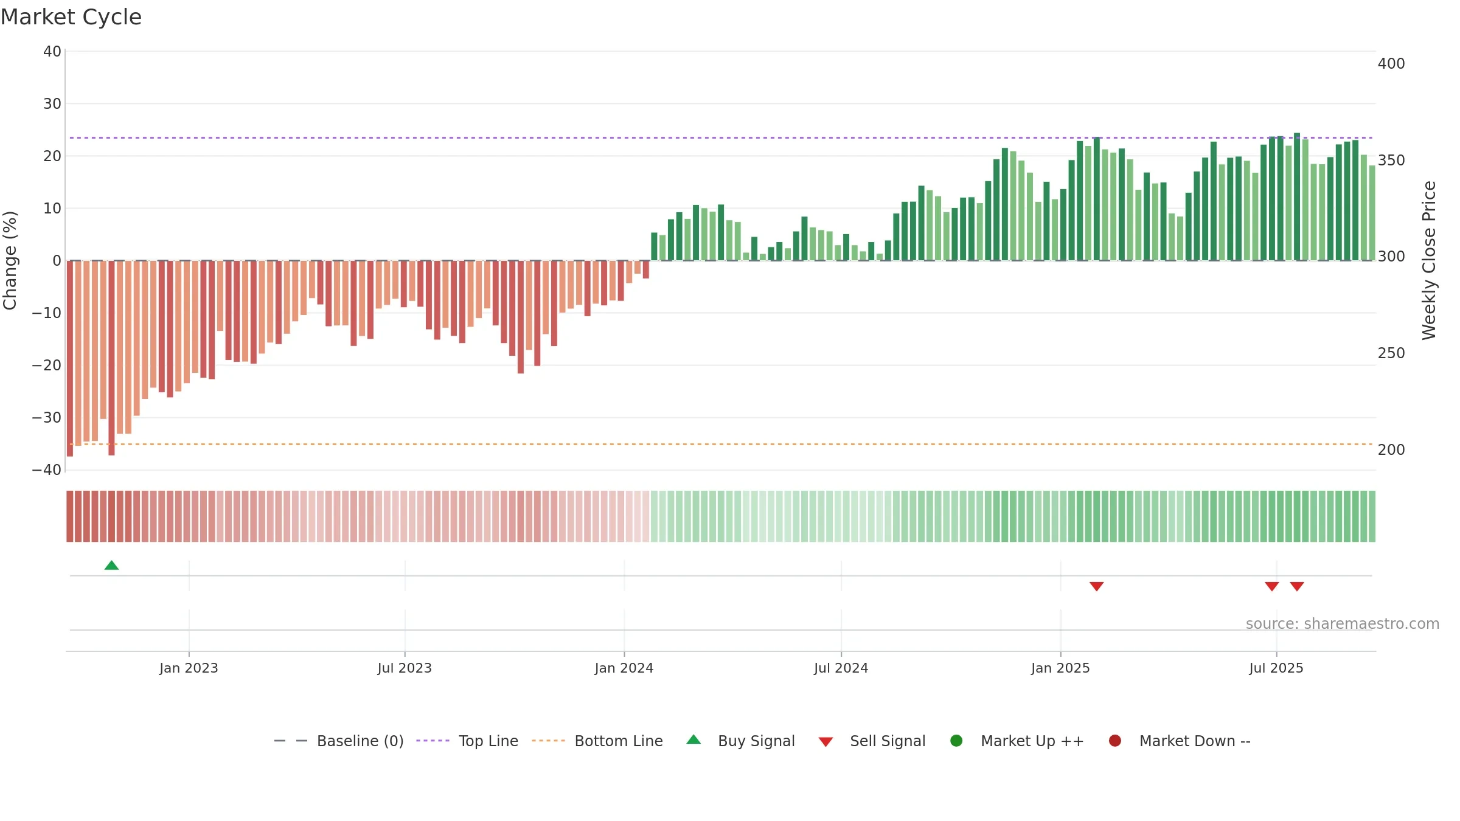This screenshot has height=821, width=1460.
Task: Click the 40 tick on Change axis
Action: [52, 52]
